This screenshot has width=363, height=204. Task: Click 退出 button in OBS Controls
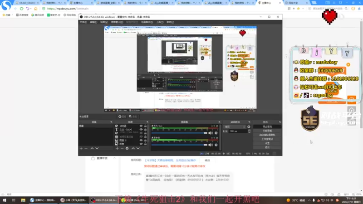(267, 147)
